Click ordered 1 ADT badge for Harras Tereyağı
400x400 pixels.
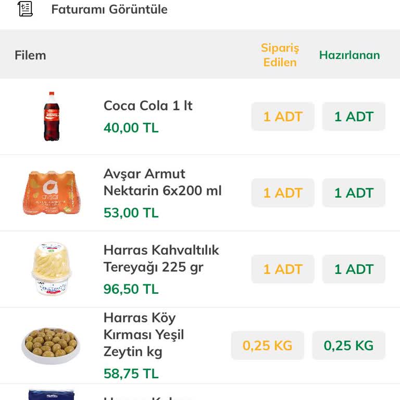(283, 269)
